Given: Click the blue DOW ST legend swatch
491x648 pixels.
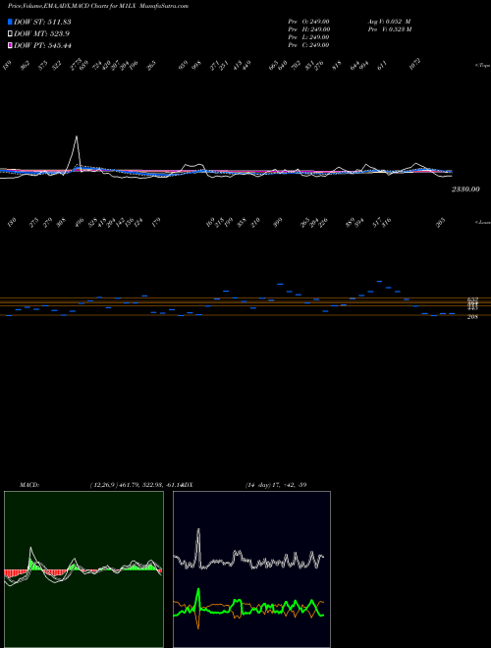Looking at the screenshot, I should pyautogui.click(x=10, y=22).
